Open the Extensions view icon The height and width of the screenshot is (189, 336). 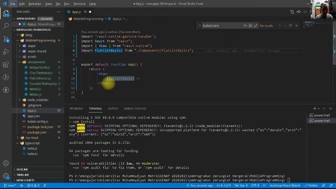[6, 64]
